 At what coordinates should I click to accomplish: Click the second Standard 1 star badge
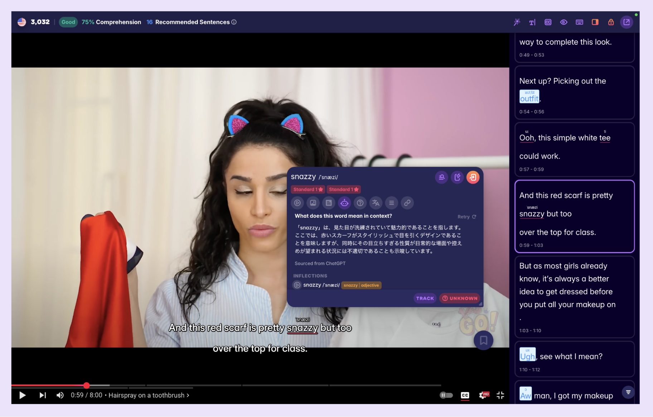click(344, 190)
